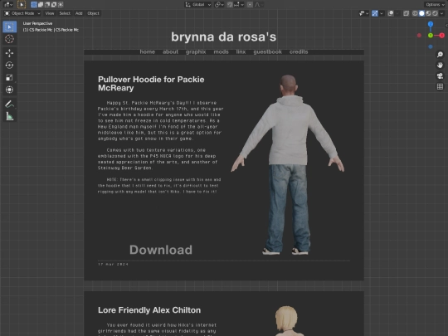This screenshot has width=448, height=336.
Task: Select the Scale tool
Action: (x=9, y=77)
